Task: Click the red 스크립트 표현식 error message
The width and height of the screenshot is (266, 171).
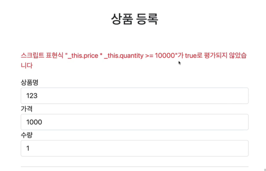Action: pyautogui.click(x=134, y=60)
